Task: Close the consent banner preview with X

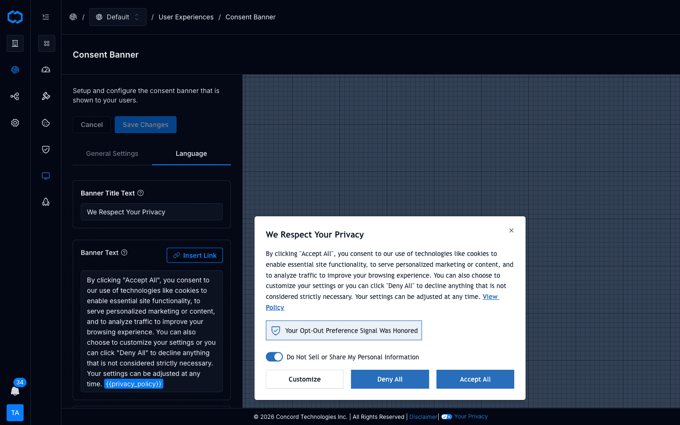Action: coord(511,230)
